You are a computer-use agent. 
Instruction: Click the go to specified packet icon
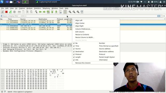pos(48,12)
